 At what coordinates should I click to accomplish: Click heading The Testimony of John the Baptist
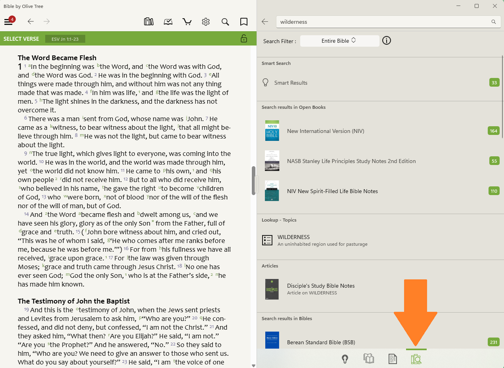coord(74,301)
